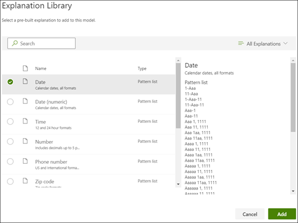
Task: Choose the Phone number radio button
Action: (10, 162)
